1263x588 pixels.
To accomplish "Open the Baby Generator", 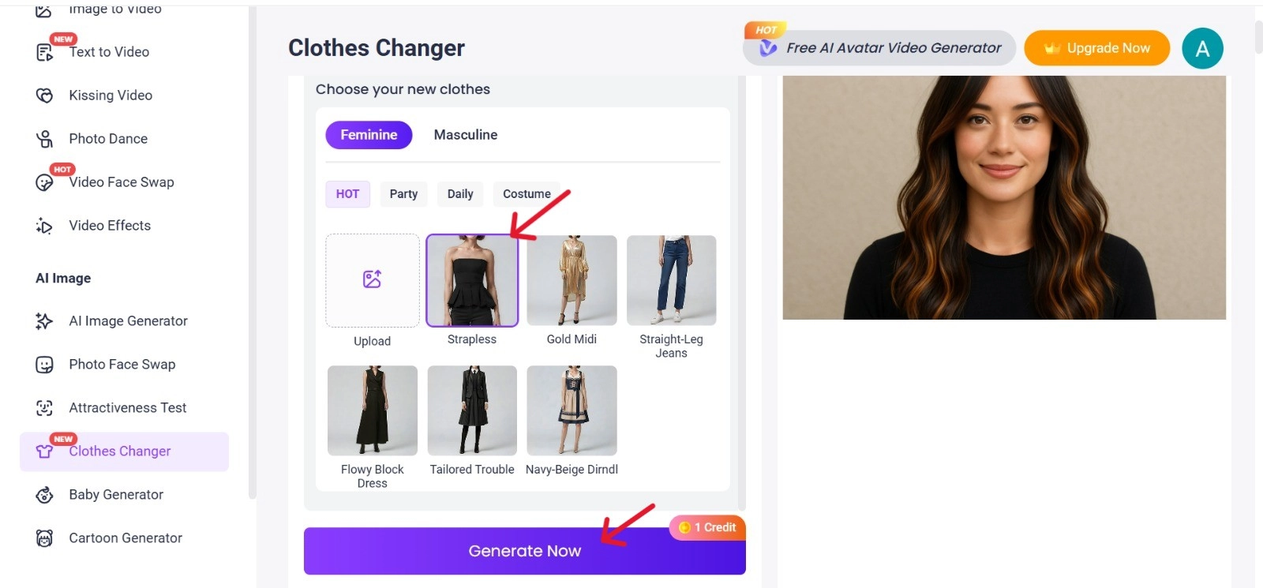I will point(115,494).
